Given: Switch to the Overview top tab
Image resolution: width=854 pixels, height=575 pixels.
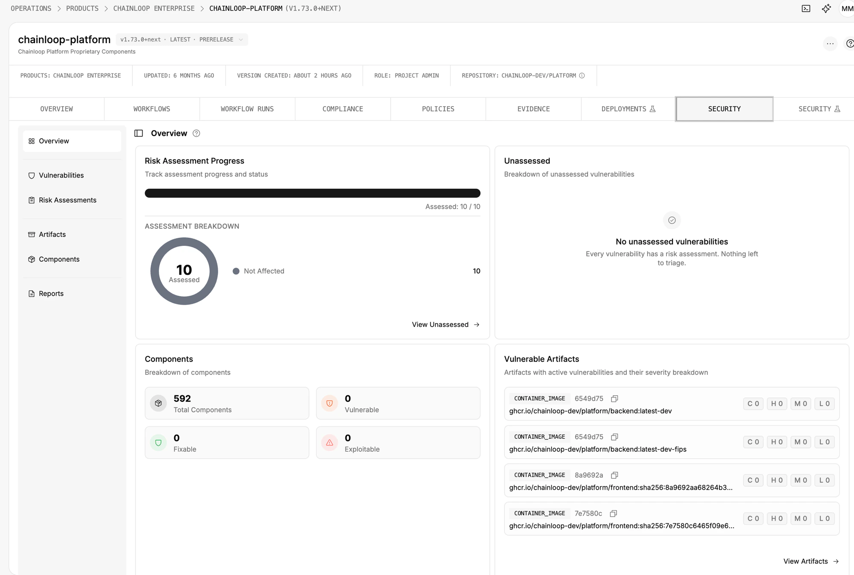Looking at the screenshot, I should click(x=56, y=109).
